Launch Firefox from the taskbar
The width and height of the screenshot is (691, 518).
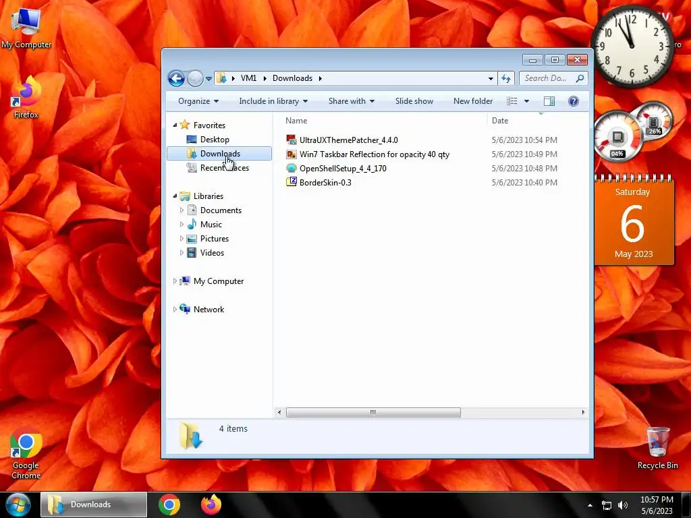tap(211, 505)
